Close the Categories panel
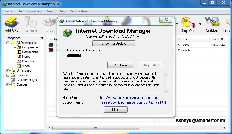The height and width of the screenshot is (134, 232). [42, 38]
